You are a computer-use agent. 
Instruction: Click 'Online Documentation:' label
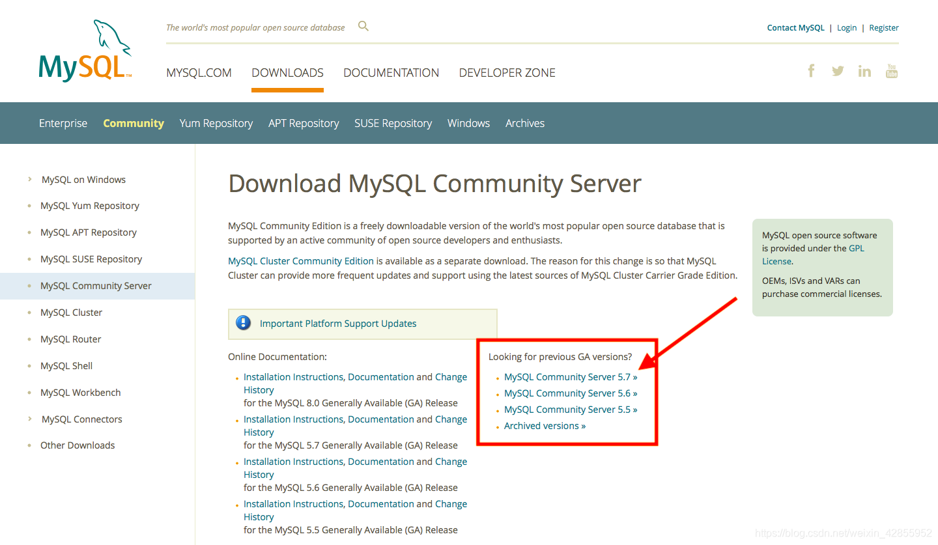pos(277,357)
